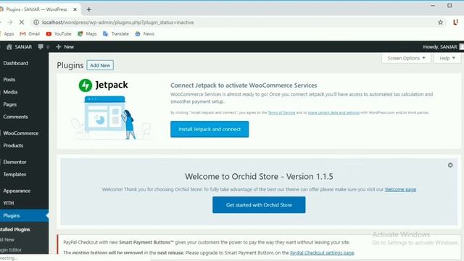Open Translate bookmark

click(116, 34)
